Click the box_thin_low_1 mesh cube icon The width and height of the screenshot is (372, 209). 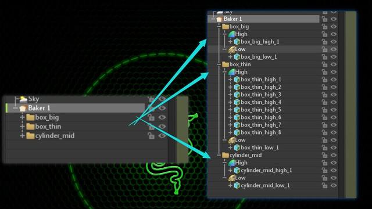point(237,147)
